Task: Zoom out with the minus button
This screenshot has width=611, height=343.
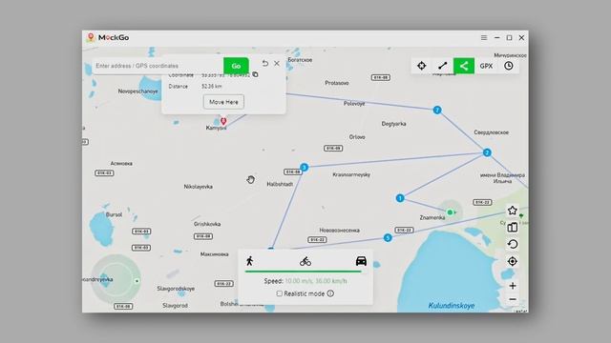Action: (x=513, y=299)
